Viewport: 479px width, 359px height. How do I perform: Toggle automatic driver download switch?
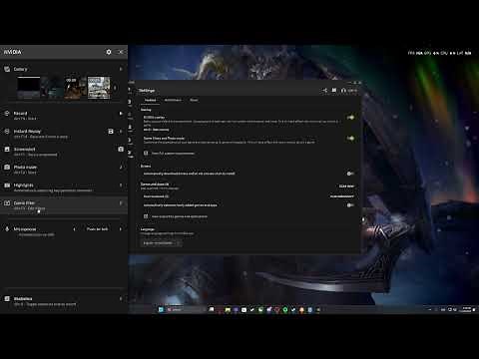(350, 174)
